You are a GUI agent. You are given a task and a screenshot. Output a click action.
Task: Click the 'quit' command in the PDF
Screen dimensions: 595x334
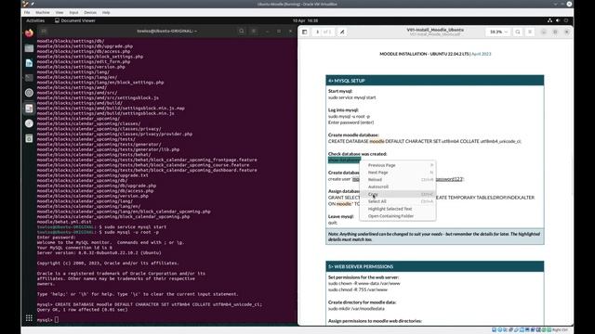click(333, 223)
